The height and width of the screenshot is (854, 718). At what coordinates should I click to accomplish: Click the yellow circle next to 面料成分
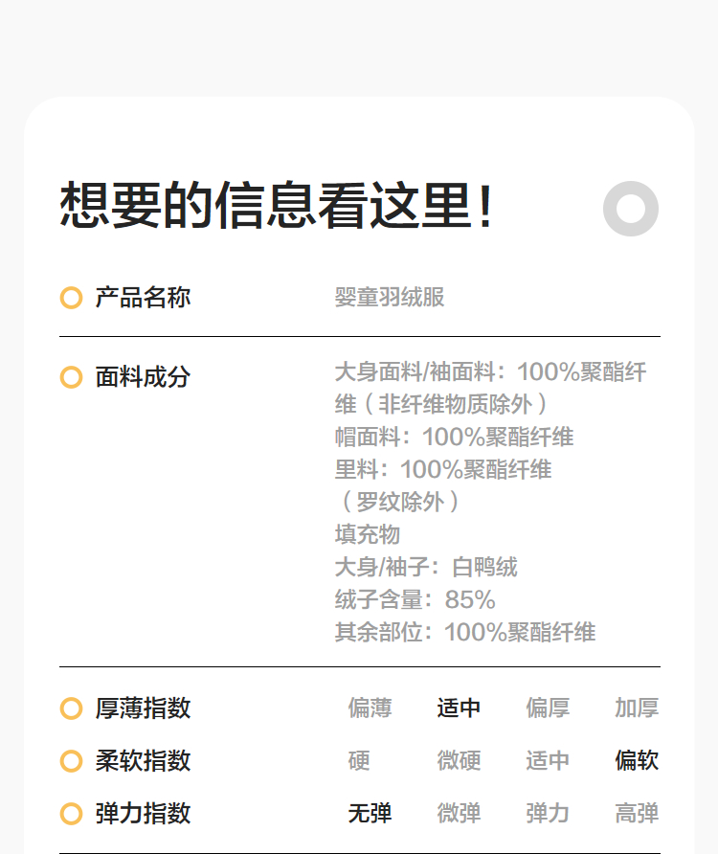click(71, 377)
